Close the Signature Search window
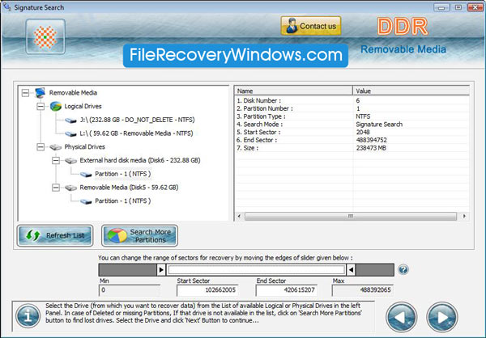Viewport: 486px width, 338px height. coord(475,7)
